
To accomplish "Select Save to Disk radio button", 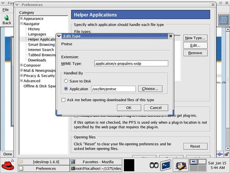I will point(66,81).
